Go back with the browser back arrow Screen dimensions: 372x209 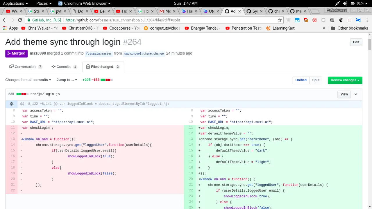5,20
